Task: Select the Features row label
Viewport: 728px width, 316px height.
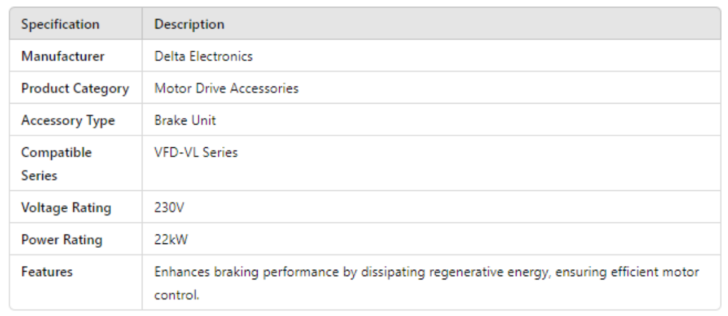Action: 47,272
